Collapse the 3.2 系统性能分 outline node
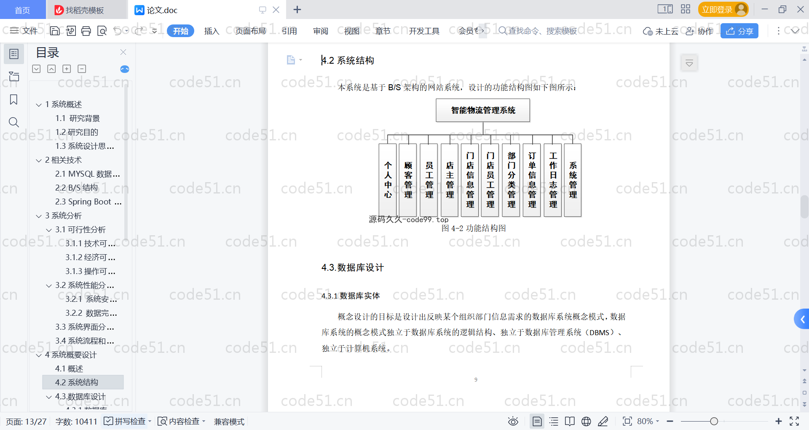 (49, 285)
